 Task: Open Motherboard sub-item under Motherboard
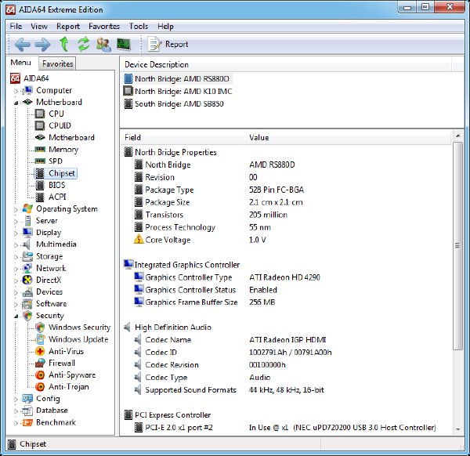pos(65,138)
